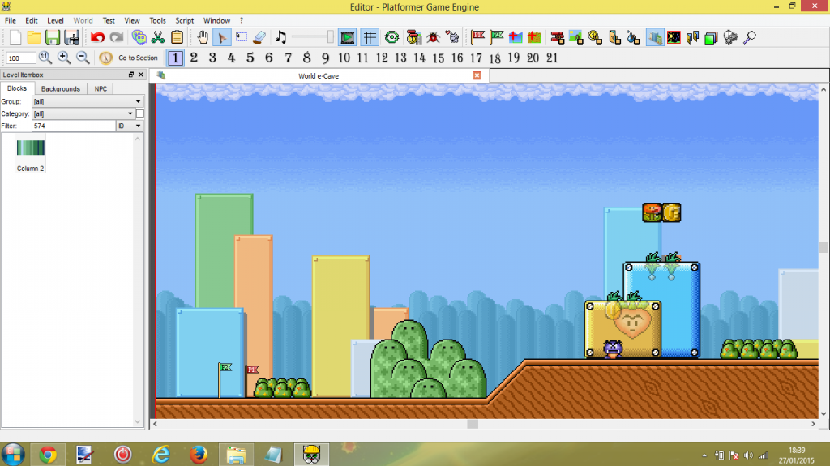830x466 pixels.
Task: Lock blocks with the red bricks icon
Action: pyautogui.click(x=557, y=37)
